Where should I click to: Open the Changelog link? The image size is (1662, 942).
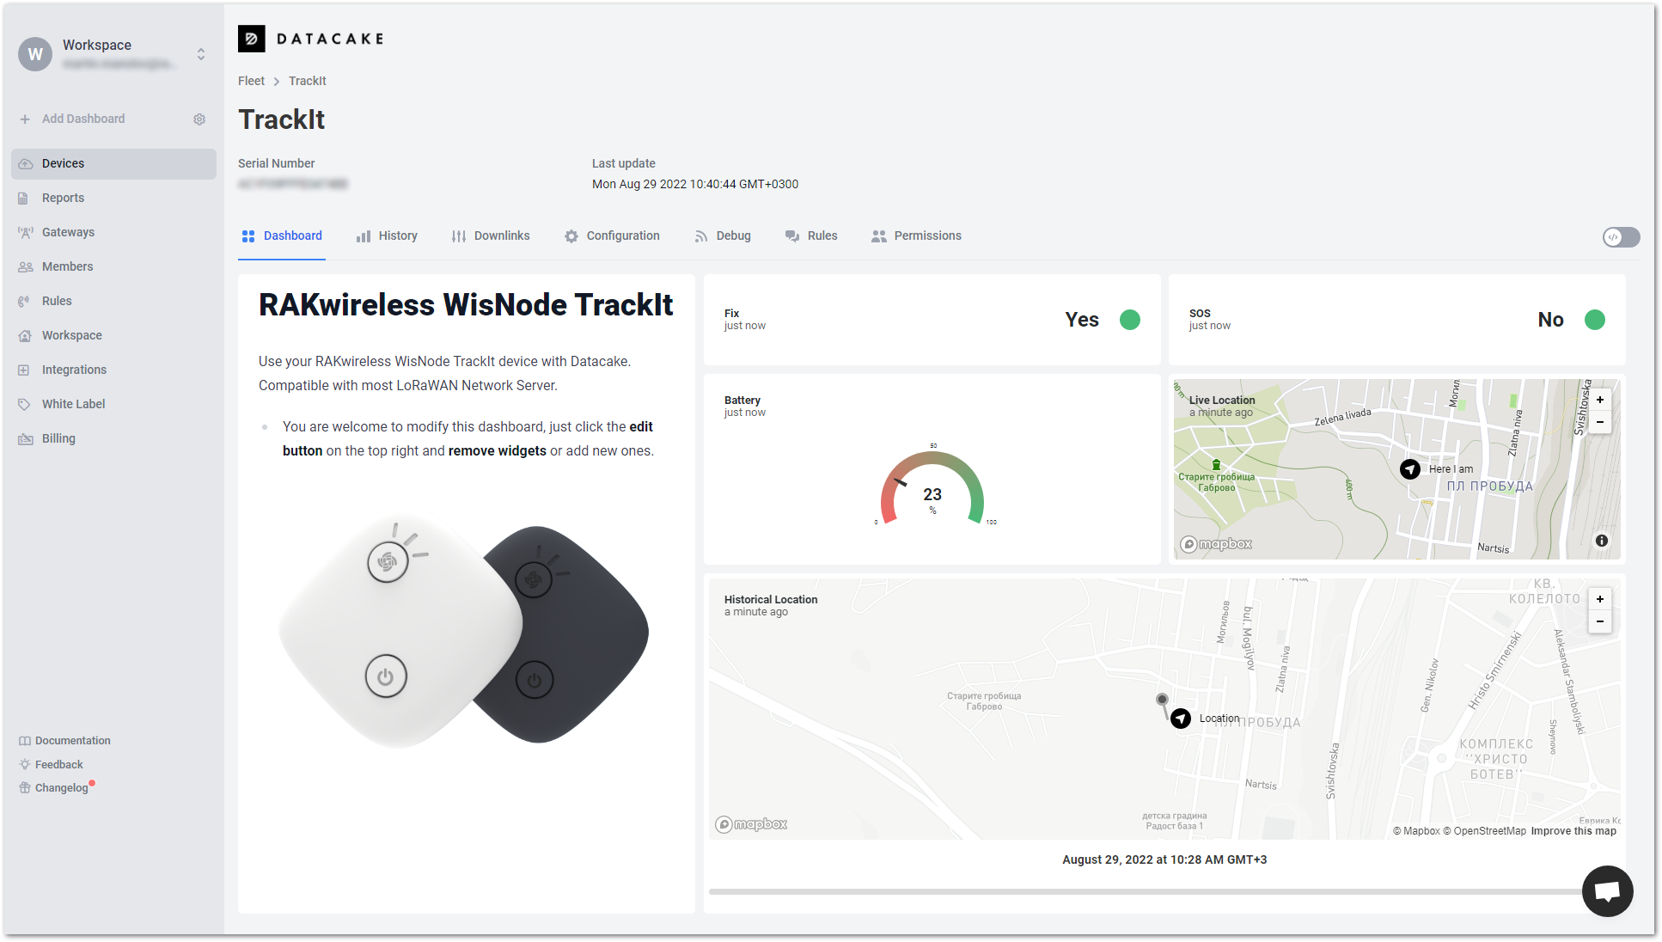pyautogui.click(x=61, y=788)
